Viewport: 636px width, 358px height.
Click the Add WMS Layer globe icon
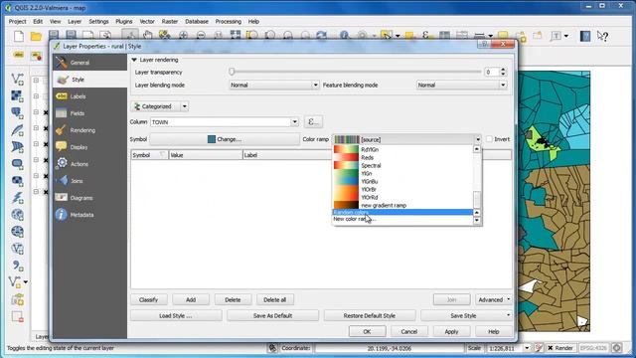click(17, 215)
